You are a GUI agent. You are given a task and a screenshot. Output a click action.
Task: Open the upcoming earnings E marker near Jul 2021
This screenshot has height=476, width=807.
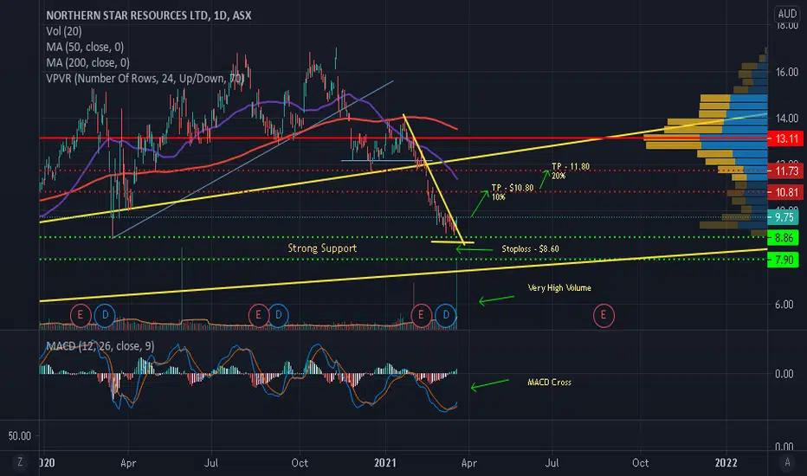coord(604,315)
